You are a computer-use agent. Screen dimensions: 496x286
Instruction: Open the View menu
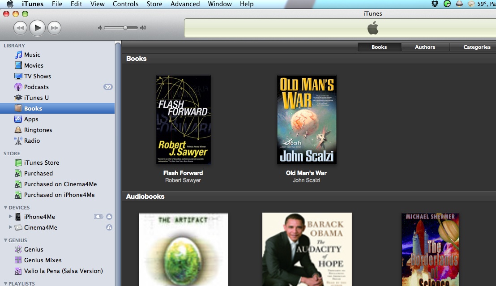point(98,4)
